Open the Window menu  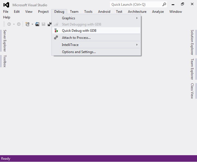pos(175,12)
